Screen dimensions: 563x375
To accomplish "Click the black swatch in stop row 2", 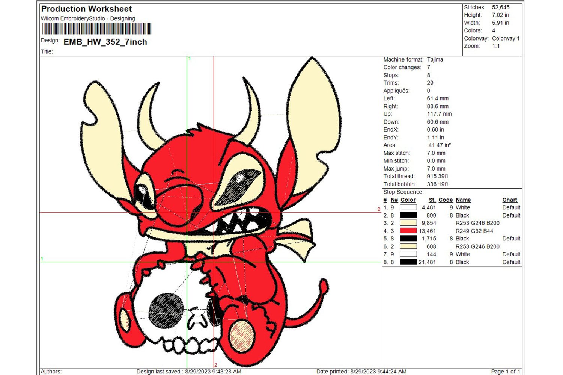I will (x=408, y=215).
